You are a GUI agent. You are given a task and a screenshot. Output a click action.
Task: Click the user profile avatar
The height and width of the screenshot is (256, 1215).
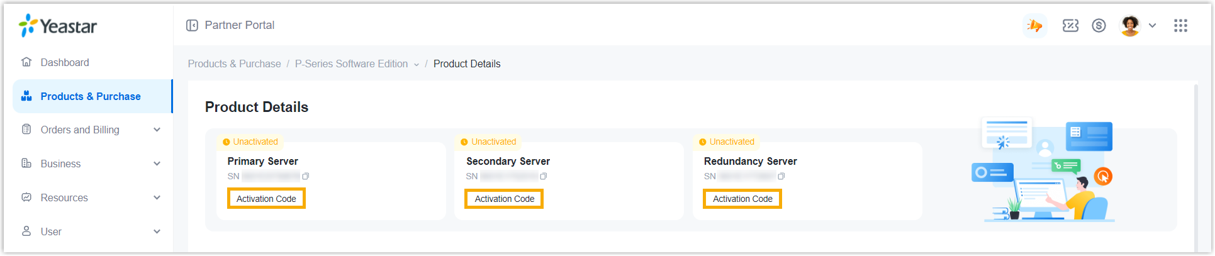(1130, 26)
